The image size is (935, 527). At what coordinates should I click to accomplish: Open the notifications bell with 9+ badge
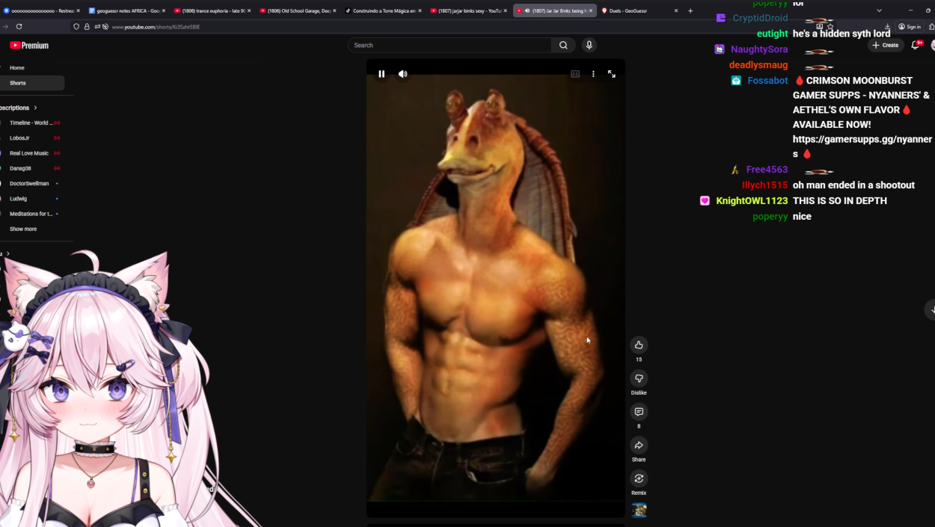click(x=916, y=45)
